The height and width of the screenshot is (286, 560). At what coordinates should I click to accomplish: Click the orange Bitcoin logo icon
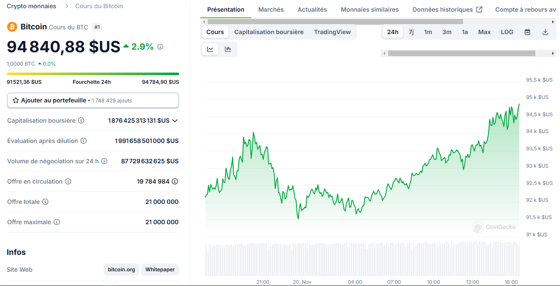[12, 27]
